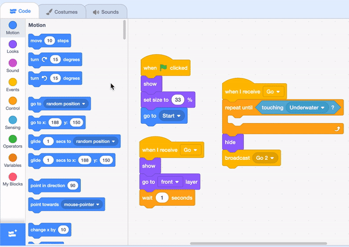Click the touching Underwater sensing block
This screenshot has width=349, height=247.
[298, 108]
